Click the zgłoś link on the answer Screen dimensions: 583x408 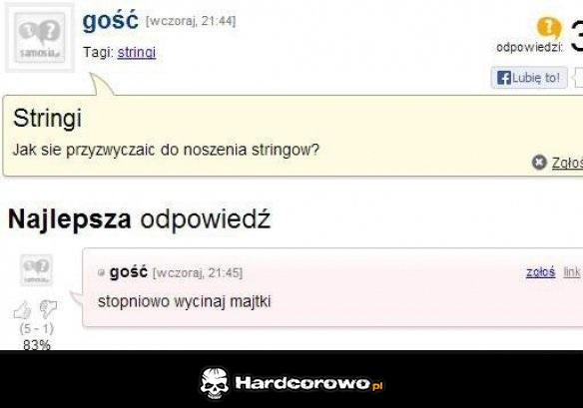tap(541, 272)
